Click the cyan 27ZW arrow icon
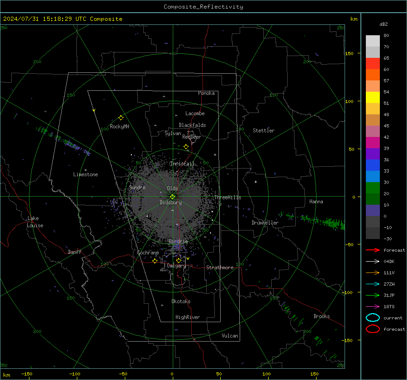Image resolution: width=407 pixels, height=380 pixels. tap(373, 284)
